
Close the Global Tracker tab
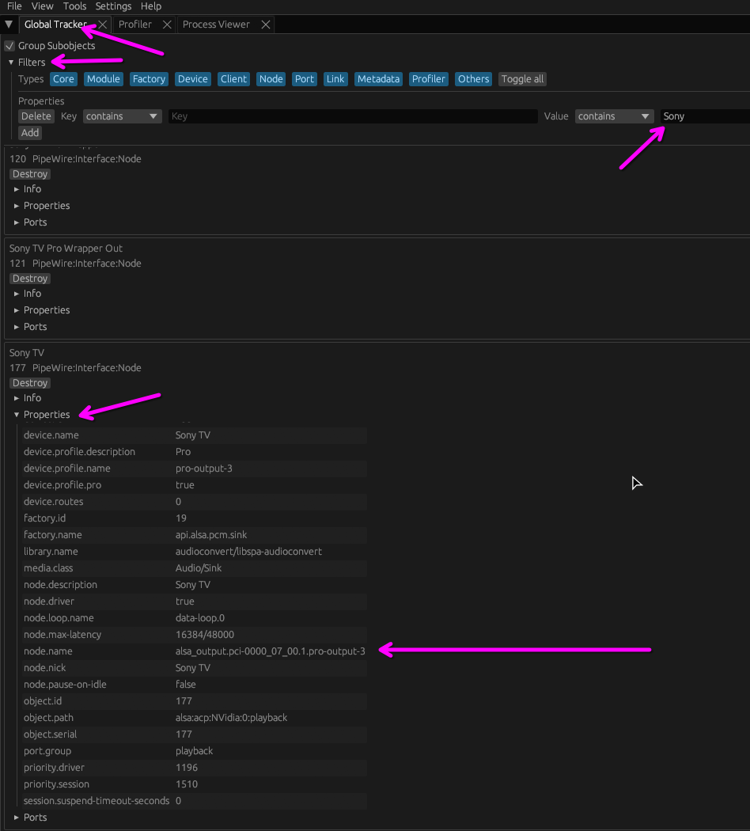coord(101,25)
